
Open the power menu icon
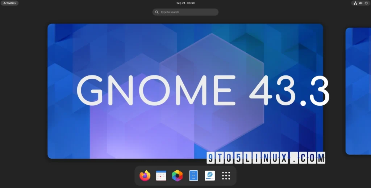pos(366,3)
